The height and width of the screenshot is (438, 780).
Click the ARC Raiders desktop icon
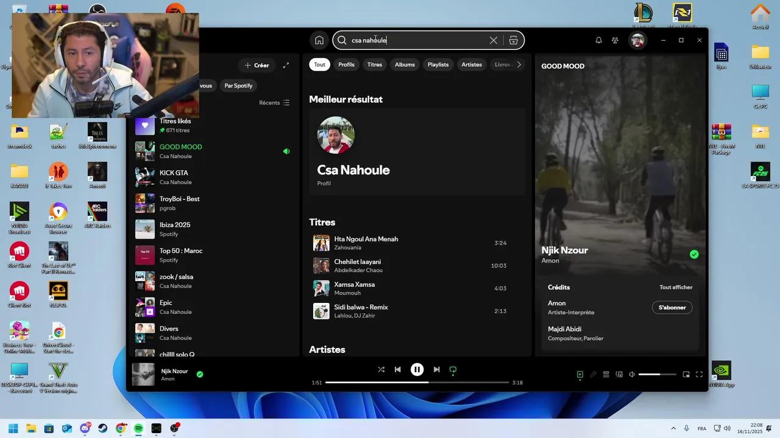(x=97, y=215)
